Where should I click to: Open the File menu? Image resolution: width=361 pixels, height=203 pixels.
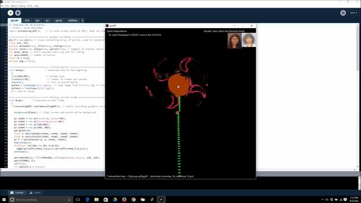point(2,6)
